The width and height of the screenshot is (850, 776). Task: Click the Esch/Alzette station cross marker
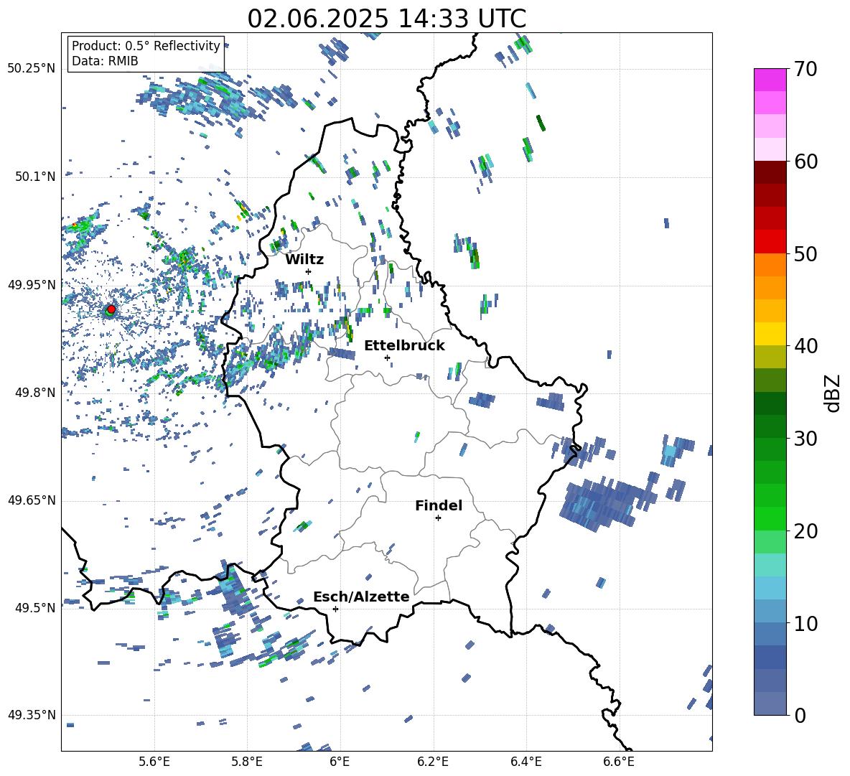coord(335,609)
